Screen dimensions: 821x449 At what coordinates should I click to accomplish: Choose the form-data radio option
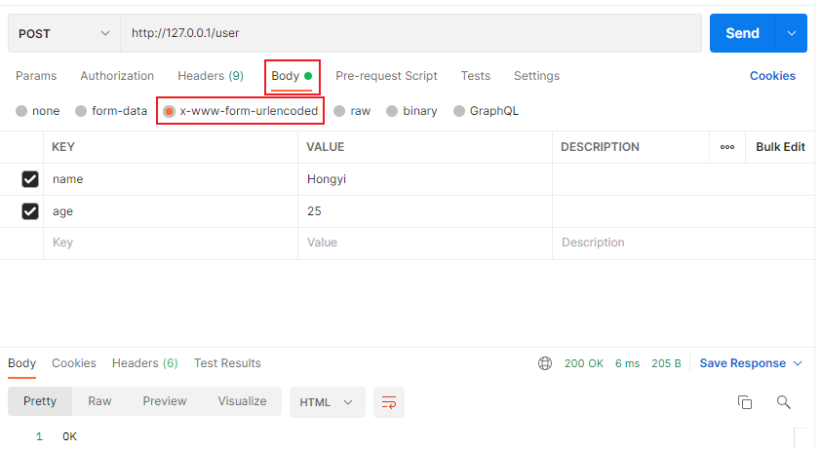pyautogui.click(x=81, y=111)
